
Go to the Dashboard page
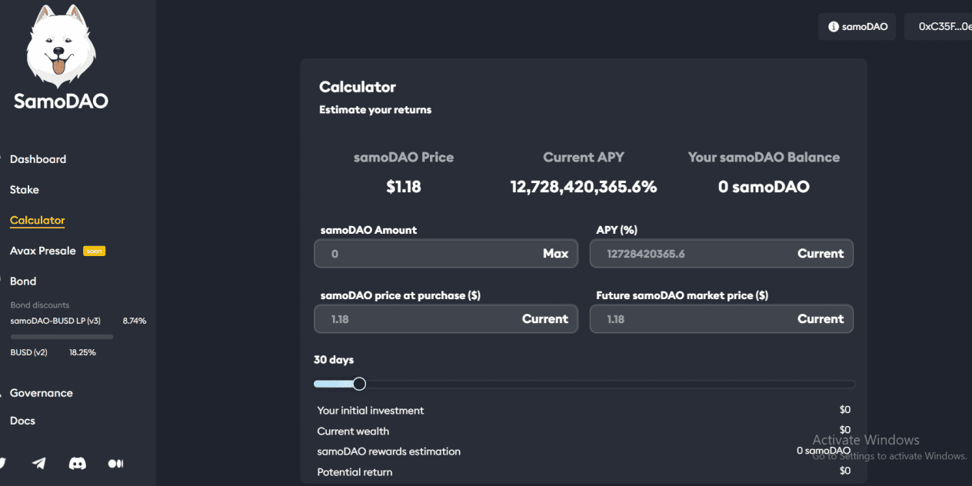tap(38, 159)
